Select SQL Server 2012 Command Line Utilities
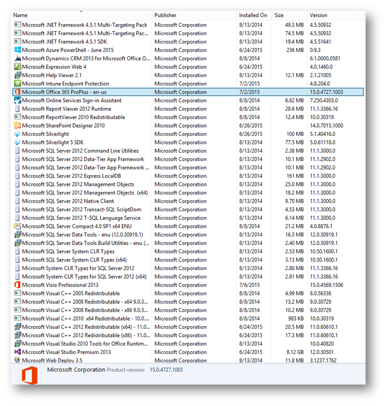 80,151
